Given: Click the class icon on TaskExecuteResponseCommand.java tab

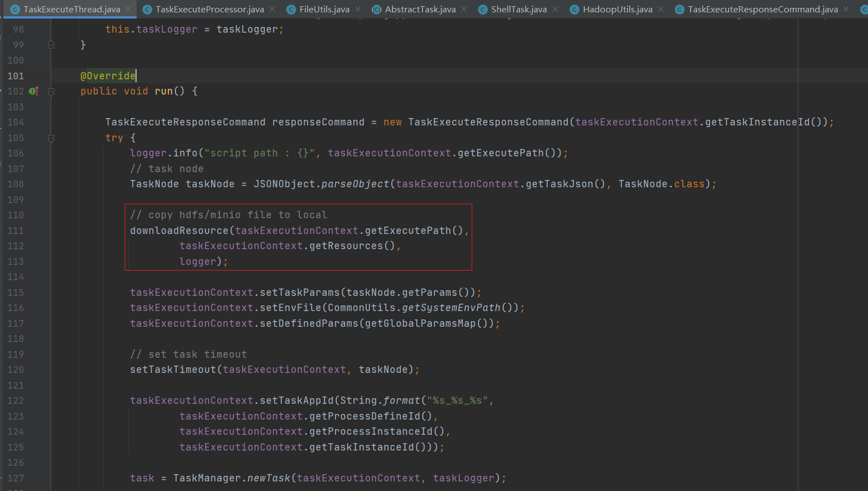Looking at the screenshot, I should click(680, 10).
